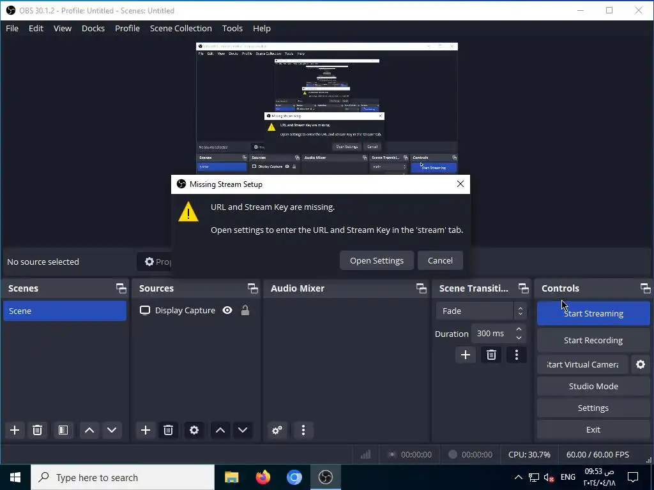
Task: Pop out the Sources dock icon
Action: (252, 288)
